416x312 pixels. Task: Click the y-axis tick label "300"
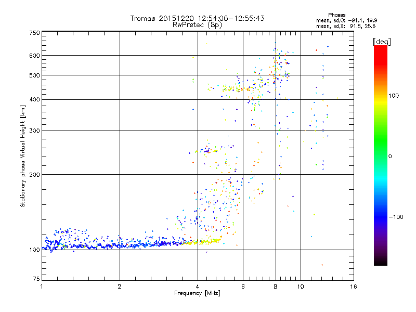pyautogui.click(x=34, y=131)
